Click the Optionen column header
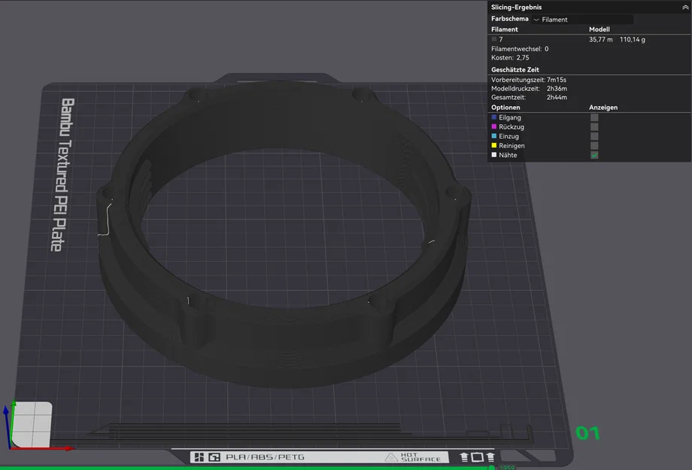This screenshot has width=692, height=470. (505, 108)
